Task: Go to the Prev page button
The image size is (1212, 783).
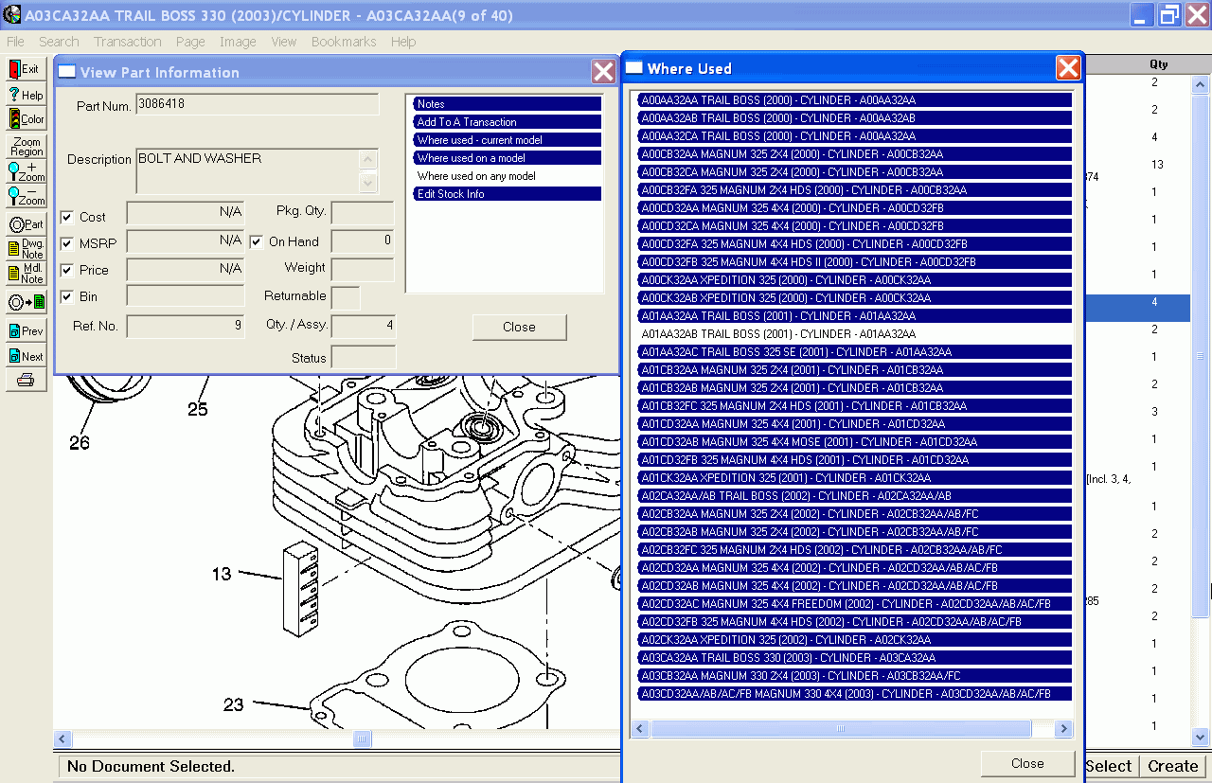Action: [x=27, y=331]
